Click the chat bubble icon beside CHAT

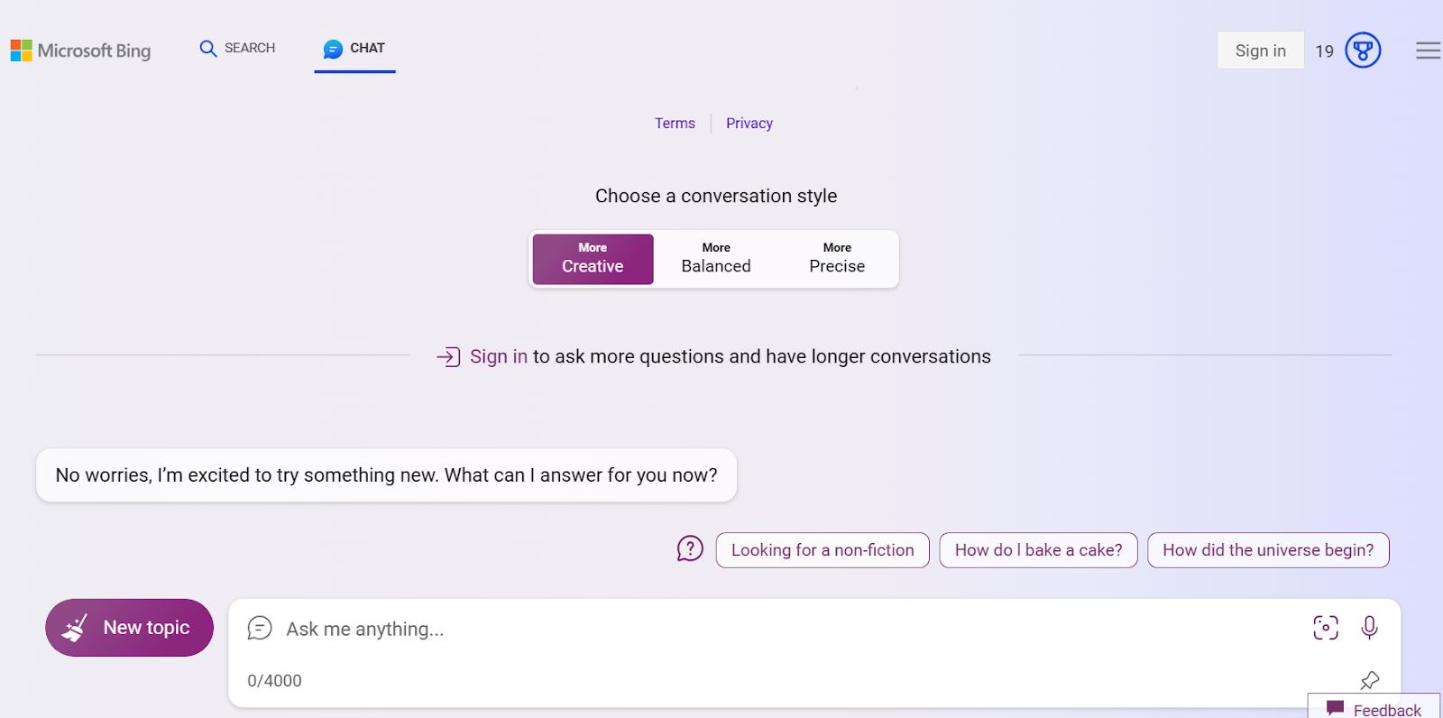[x=333, y=49]
